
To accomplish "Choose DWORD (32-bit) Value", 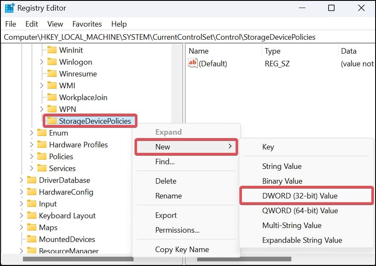I will [299, 195].
